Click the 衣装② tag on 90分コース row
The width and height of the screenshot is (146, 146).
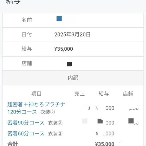[55, 123]
